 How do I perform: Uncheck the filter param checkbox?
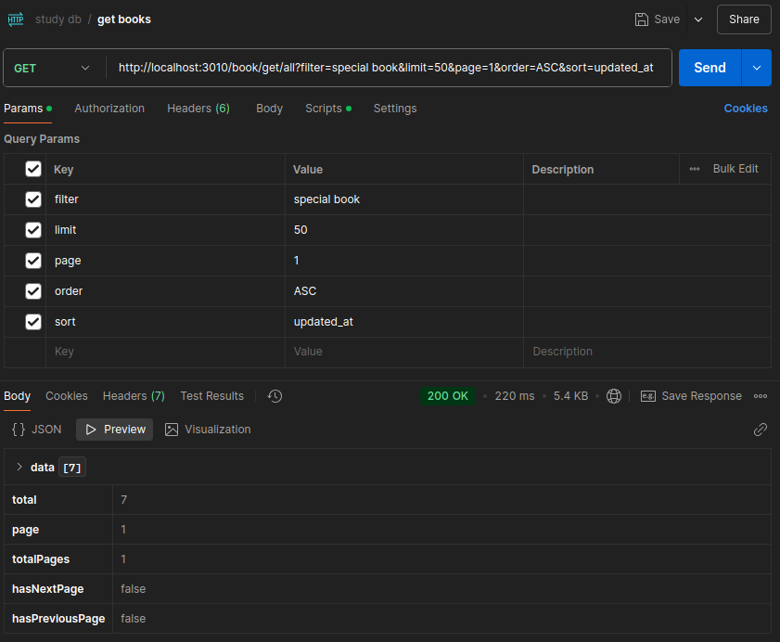pos(33,199)
